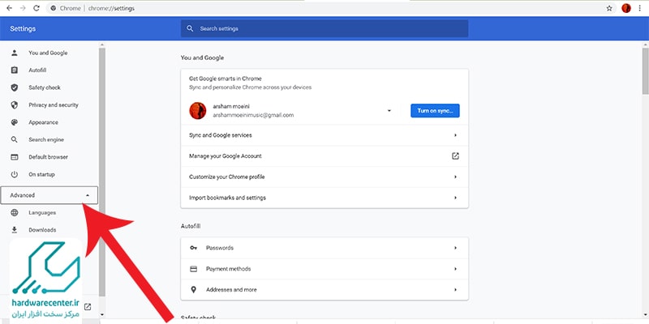Open Privacy and security in the sidebar
Image resolution: width=649 pixels, height=324 pixels.
[x=54, y=105]
